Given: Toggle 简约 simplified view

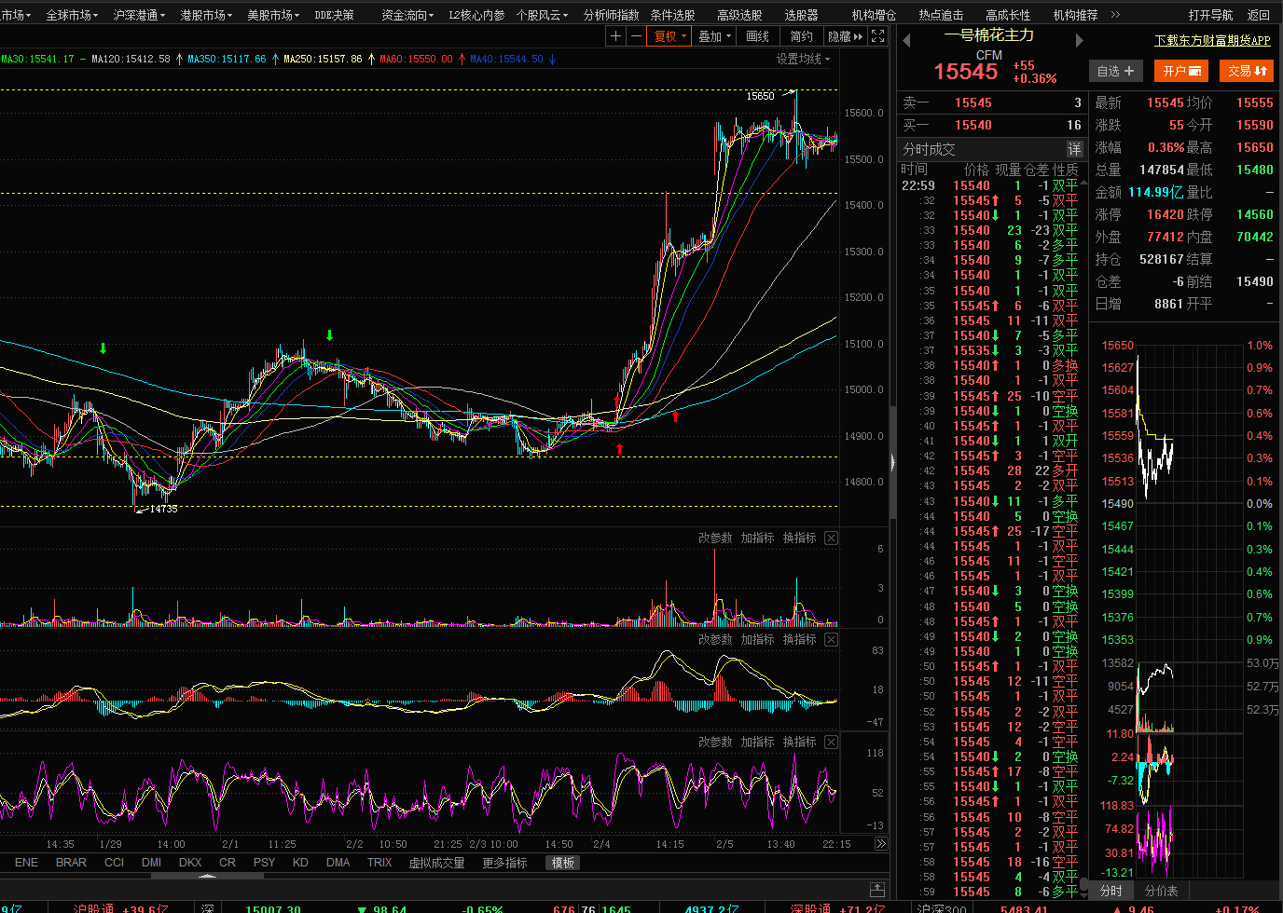Looking at the screenshot, I should tap(801, 36).
